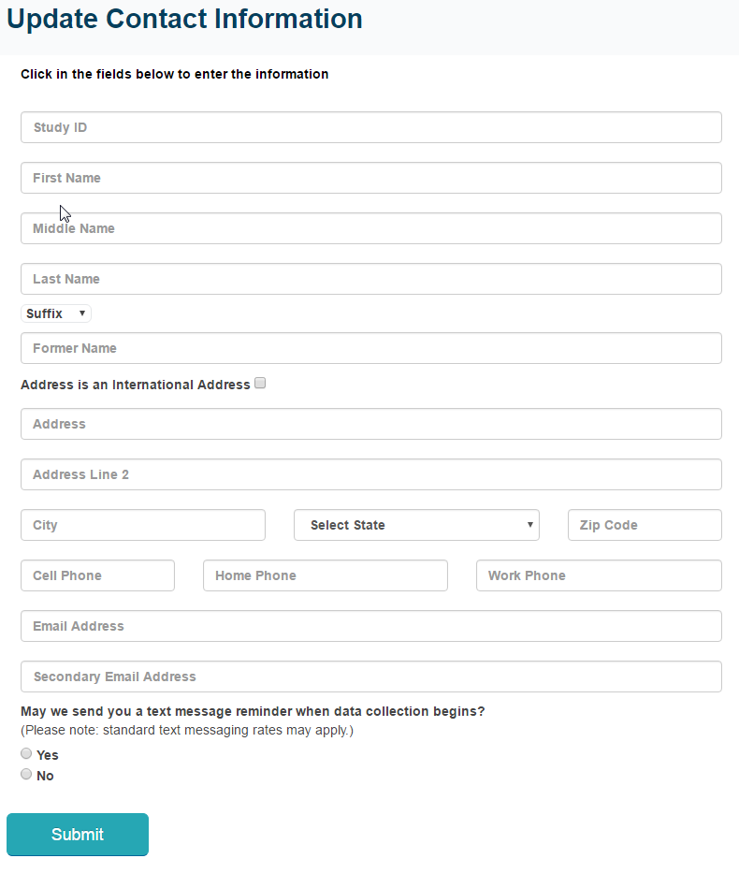Select No for text message reminder
Image resolution: width=739 pixels, height=873 pixels.
click(26, 775)
